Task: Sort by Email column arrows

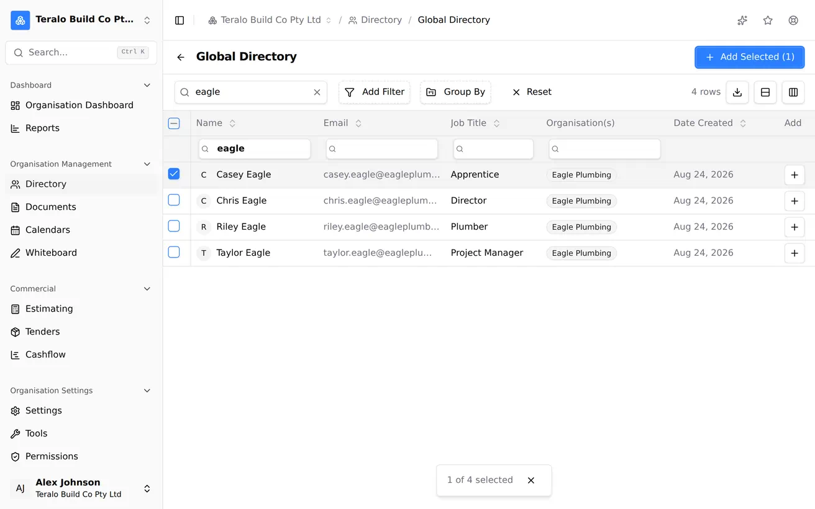Action: coord(358,124)
